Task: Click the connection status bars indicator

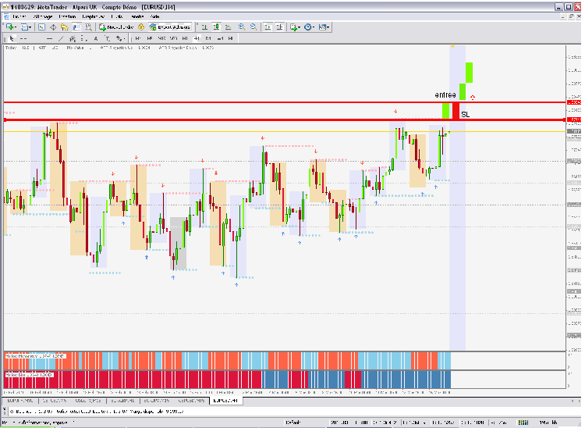Action: click(x=523, y=423)
